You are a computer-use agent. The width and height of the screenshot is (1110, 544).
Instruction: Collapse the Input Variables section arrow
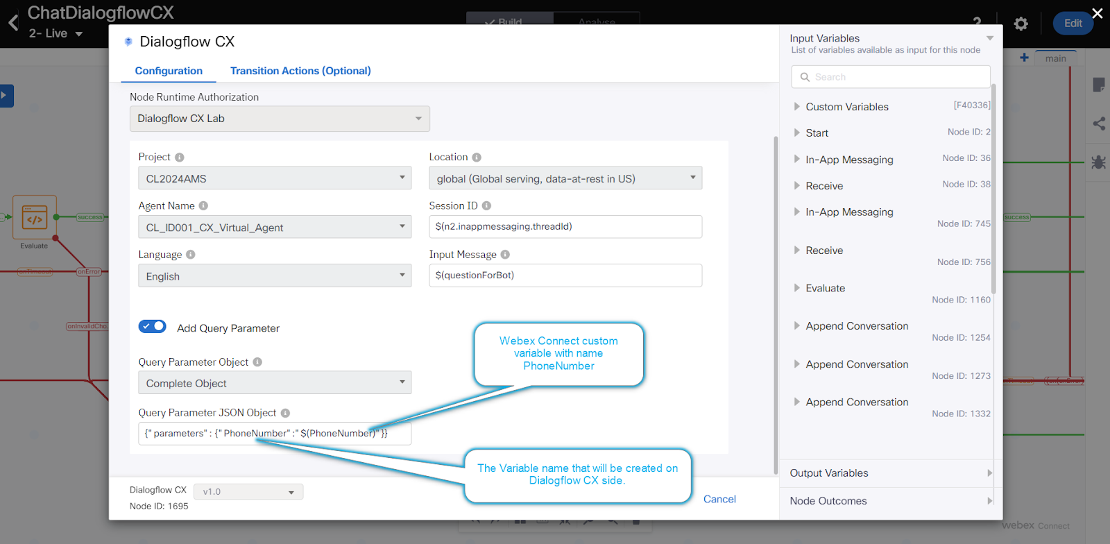coord(990,38)
